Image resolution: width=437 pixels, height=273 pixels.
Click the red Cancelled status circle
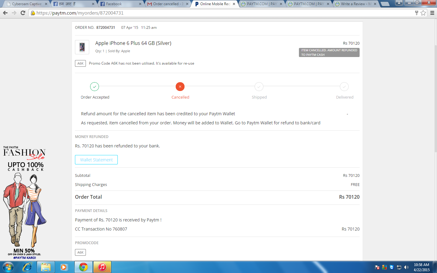pos(180,87)
